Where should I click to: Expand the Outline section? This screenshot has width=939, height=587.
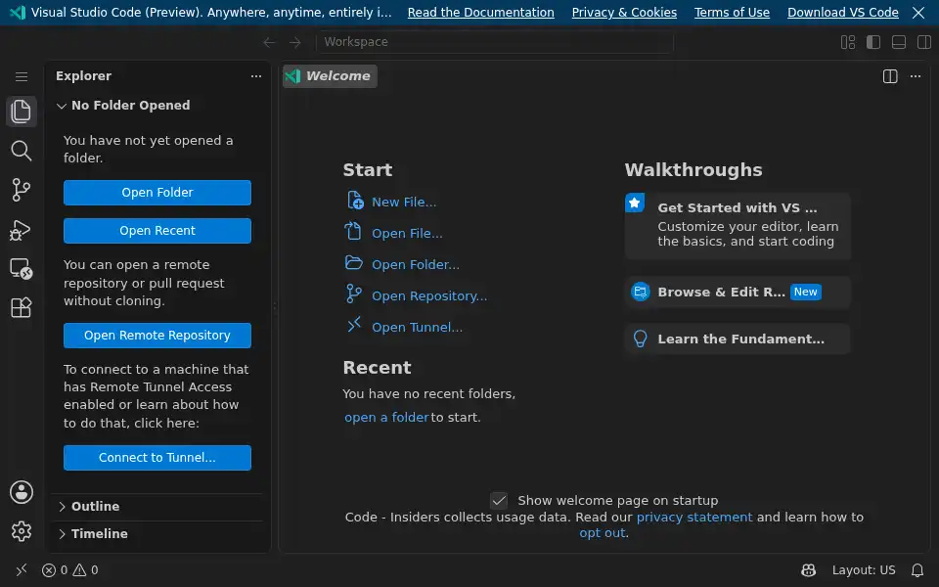156,507
